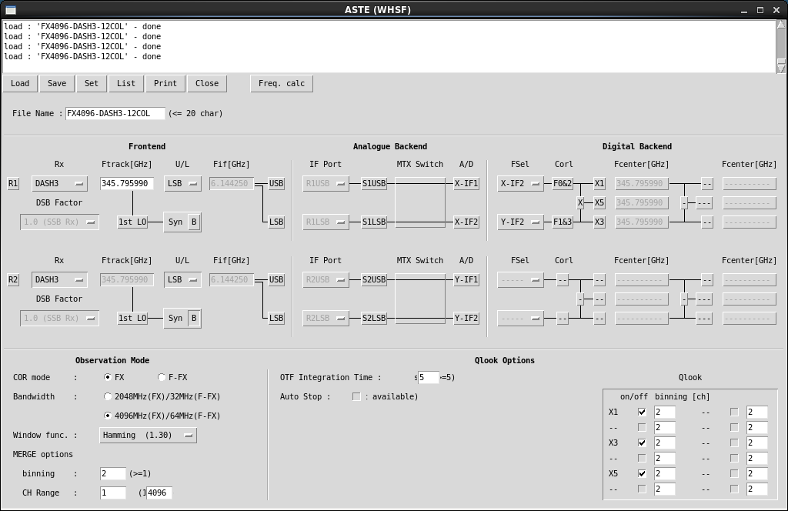The width and height of the screenshot is (788, 511).
Task: Open the R1 Rx DASH3 dropdown
Action: click(59, 183)
